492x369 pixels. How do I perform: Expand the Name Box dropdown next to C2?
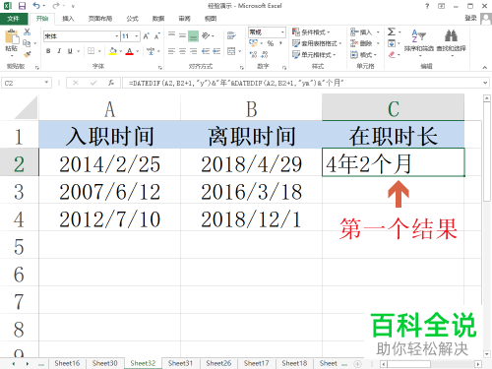click(x=46, y=83)
